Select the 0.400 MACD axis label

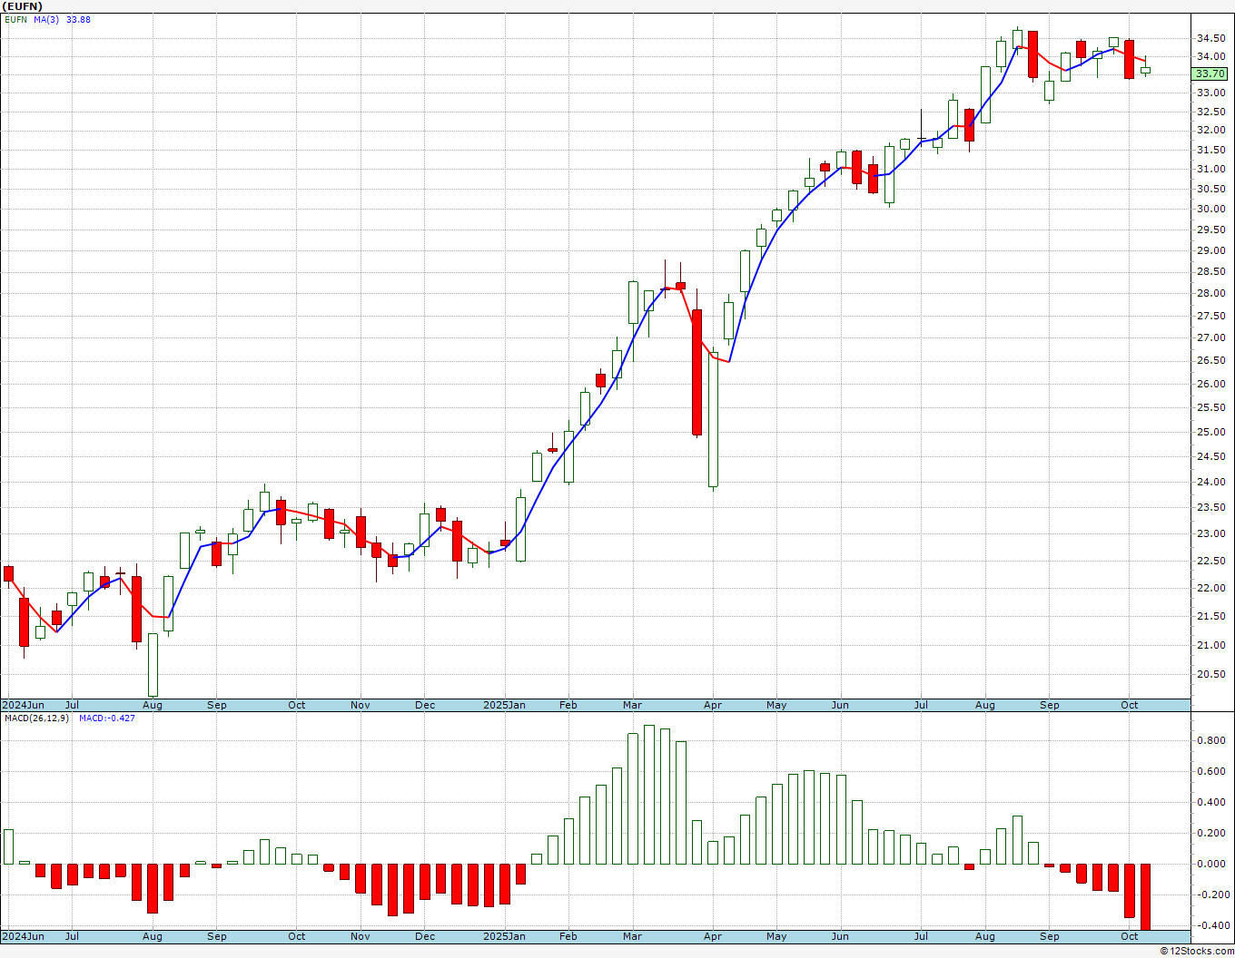[1213, 802]
